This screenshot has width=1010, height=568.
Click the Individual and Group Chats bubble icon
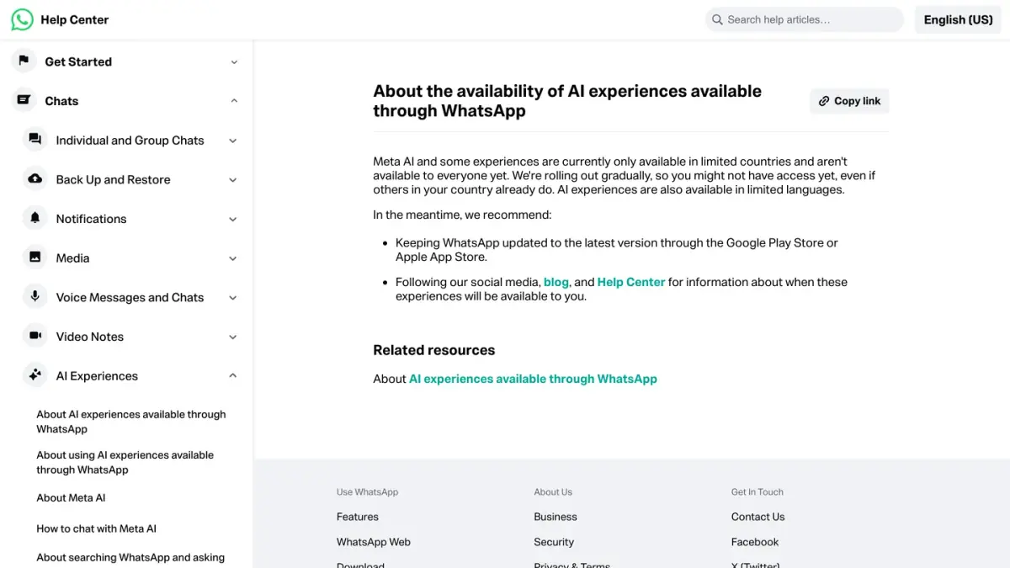(x=35, y=140)
